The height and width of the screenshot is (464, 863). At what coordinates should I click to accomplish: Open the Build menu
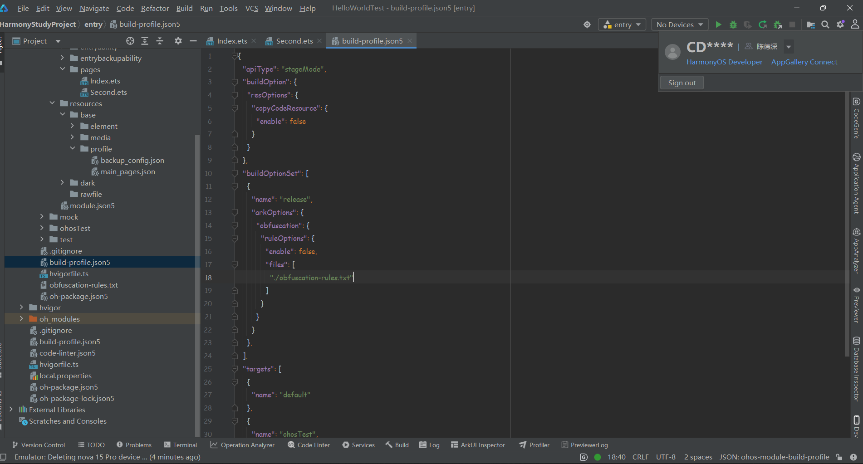184,8
